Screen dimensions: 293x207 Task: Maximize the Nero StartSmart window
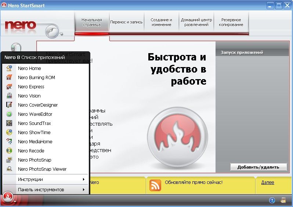coord(279,5)
